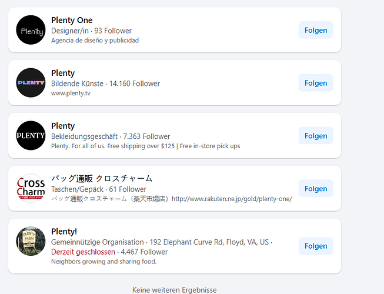Follow the Plenty Bekleidungsgeschäft page

(316, 136)
